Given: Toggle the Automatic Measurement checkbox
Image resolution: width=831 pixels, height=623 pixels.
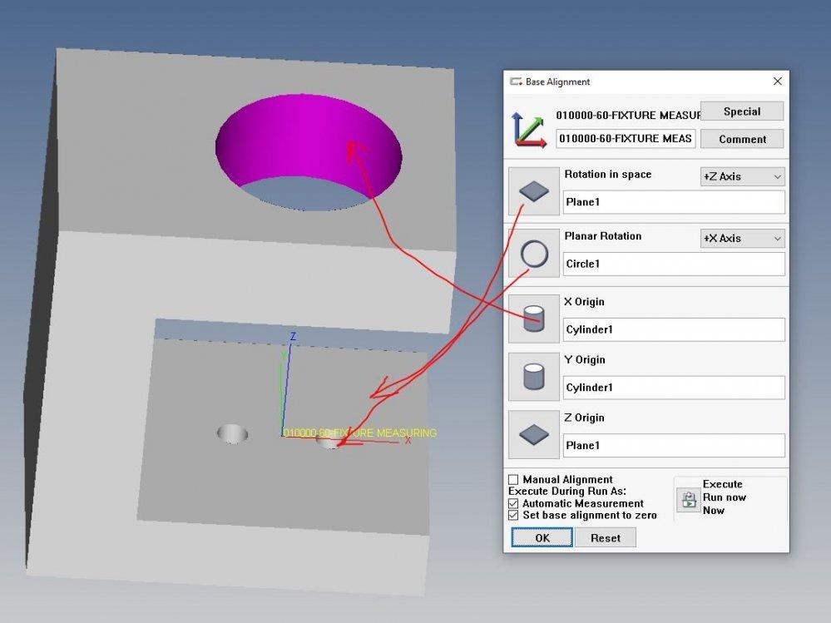Looking at the screenshot, I should (x=513, y=503).
